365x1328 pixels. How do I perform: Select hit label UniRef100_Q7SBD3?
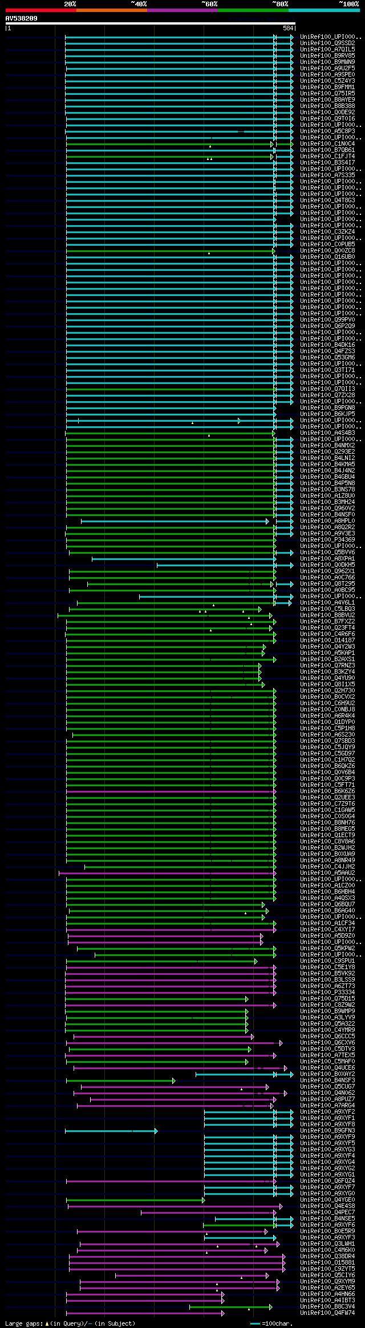[327, 741]
